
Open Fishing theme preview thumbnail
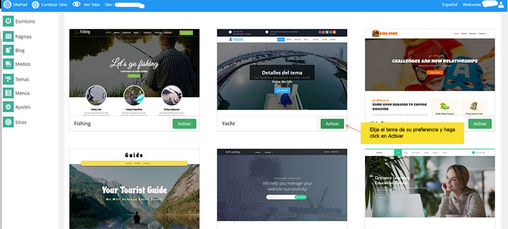tap(135, 72)
